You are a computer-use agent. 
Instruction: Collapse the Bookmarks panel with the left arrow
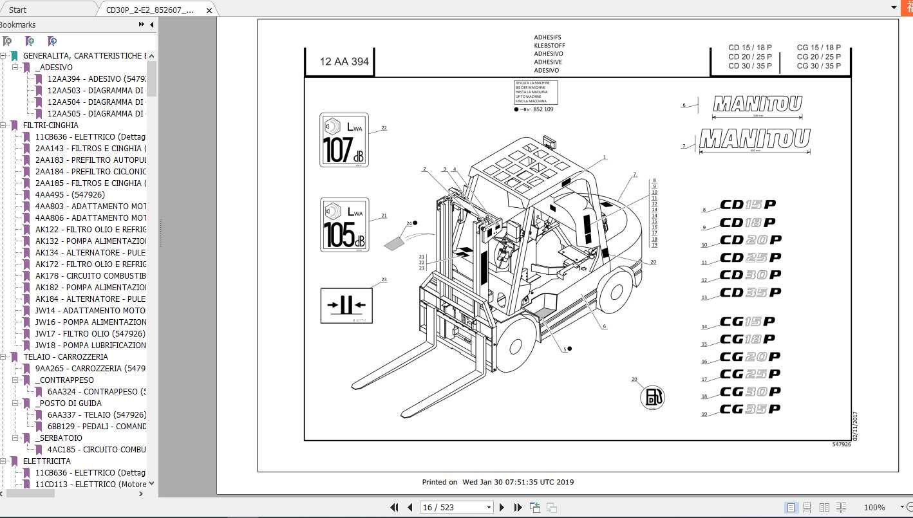pyautogui.click(x=152, y=24)
